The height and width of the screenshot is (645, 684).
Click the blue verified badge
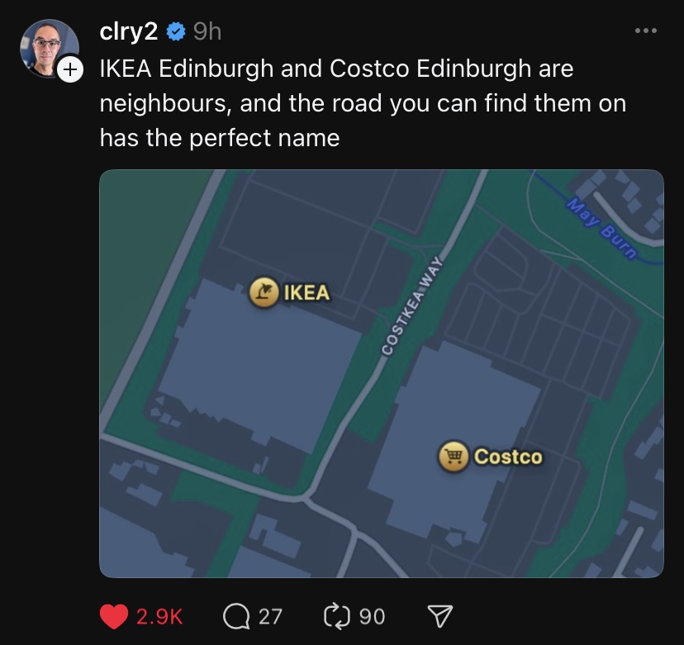click(x=176, y=32)
